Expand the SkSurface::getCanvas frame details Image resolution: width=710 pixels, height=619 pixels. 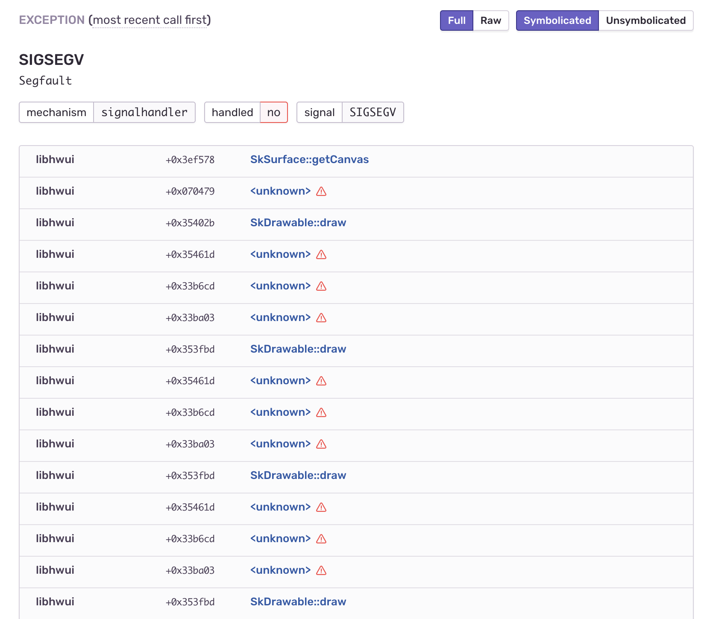(x=309, y=159)
